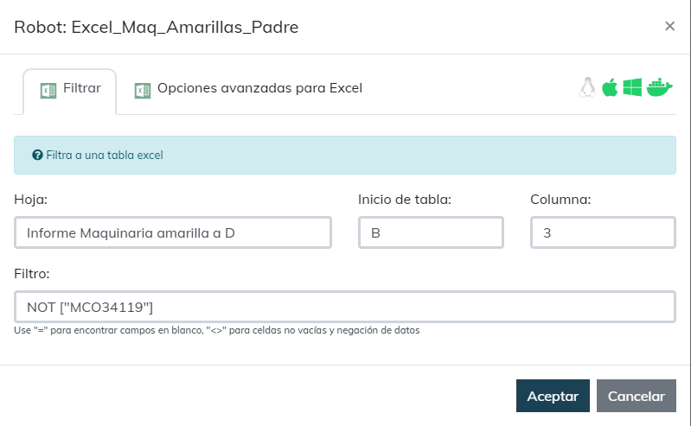Click the Docker whale icon
Screen dimensions: 691x426
coord(659,88)
